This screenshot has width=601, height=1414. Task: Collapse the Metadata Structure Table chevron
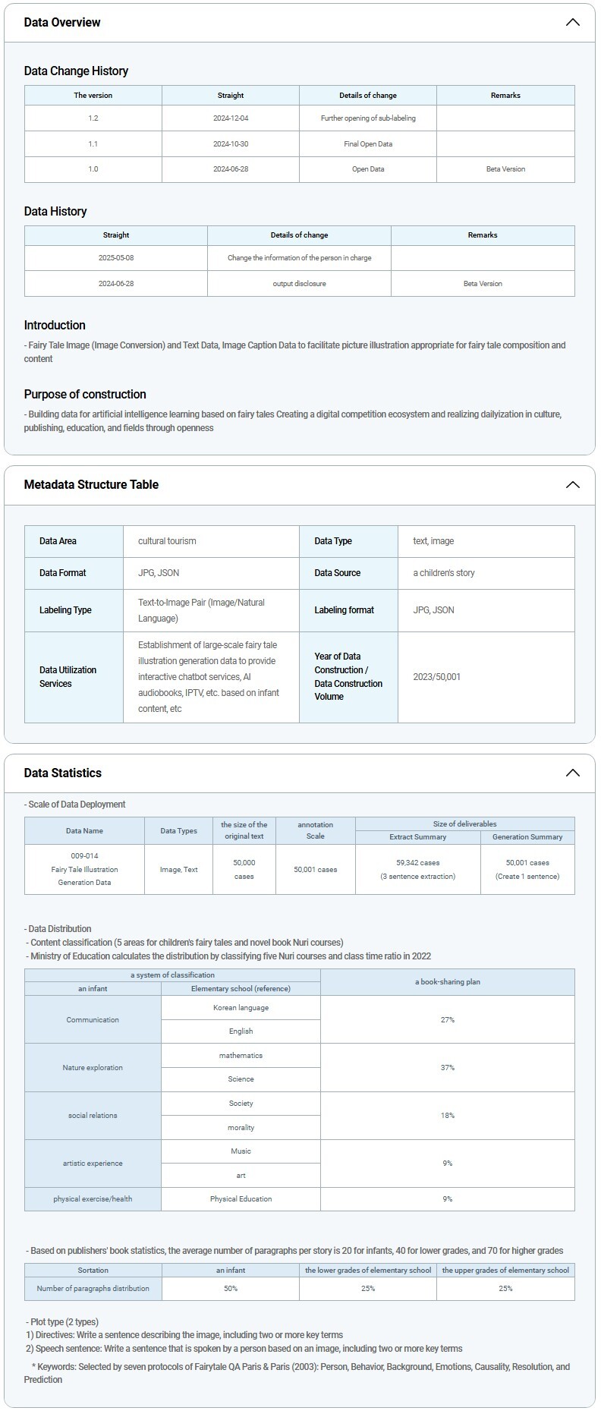[572, 484]
